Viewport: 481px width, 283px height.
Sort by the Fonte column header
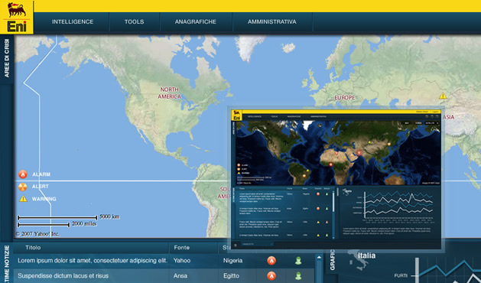(x=181, y=247)
